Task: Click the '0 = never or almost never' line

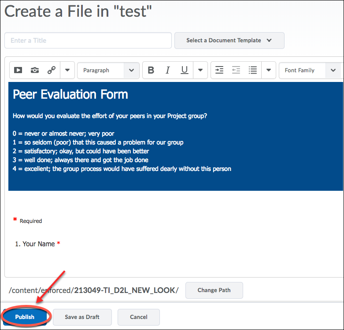Action: [63, 133]
